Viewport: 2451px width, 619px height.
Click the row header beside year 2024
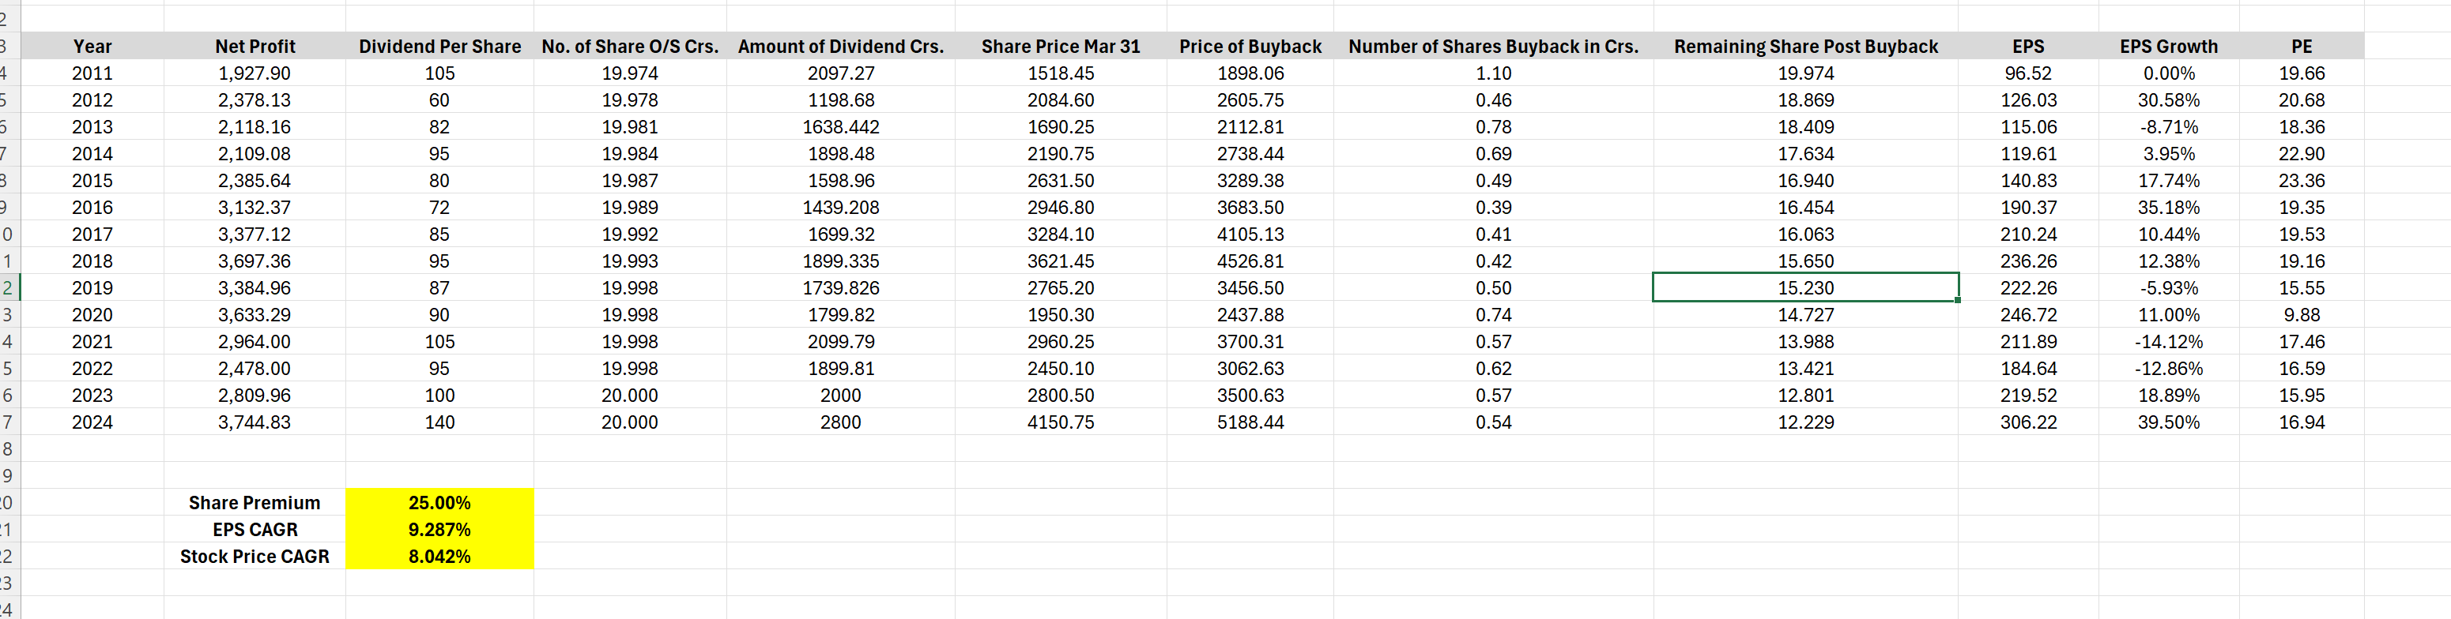9,422
